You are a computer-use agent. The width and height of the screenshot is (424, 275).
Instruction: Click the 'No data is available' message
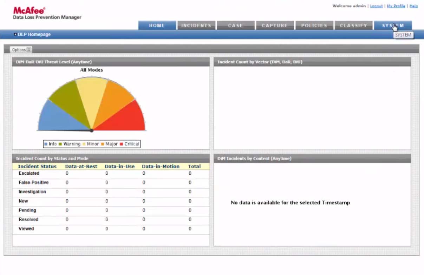[x=290, y=202]
